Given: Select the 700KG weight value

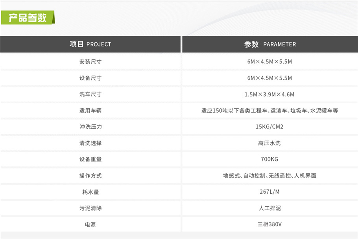Looking at the screenshot, I should coord(269,159).
